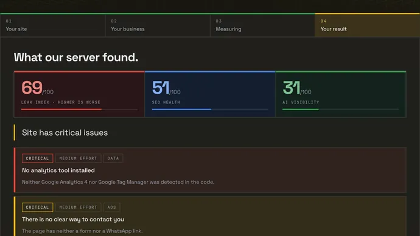Viewport: 420px width, 236px height.
Task: Click the green AI Visibility progress bar
Action: (340, 109)
